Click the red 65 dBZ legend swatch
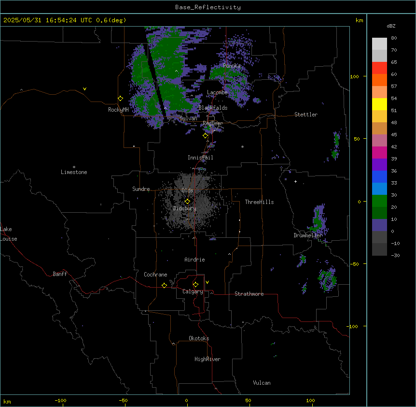The height and width of the screenshot is (407, 416). point(379,68)
